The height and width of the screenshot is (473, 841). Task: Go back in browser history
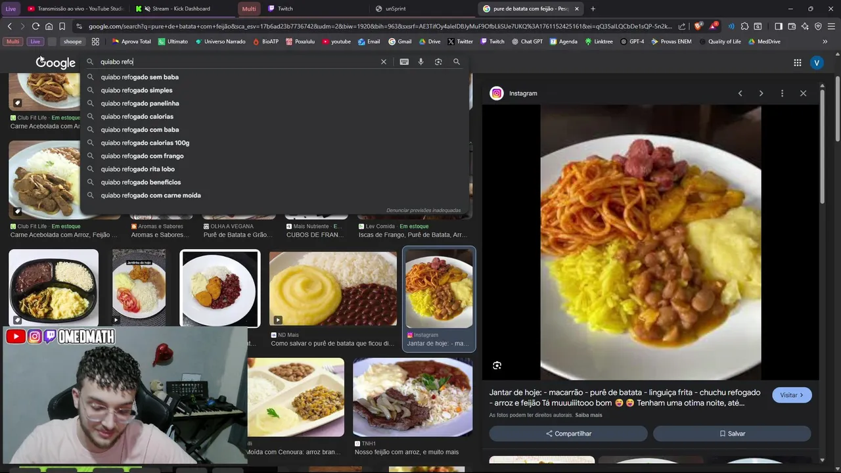[9, 26]
